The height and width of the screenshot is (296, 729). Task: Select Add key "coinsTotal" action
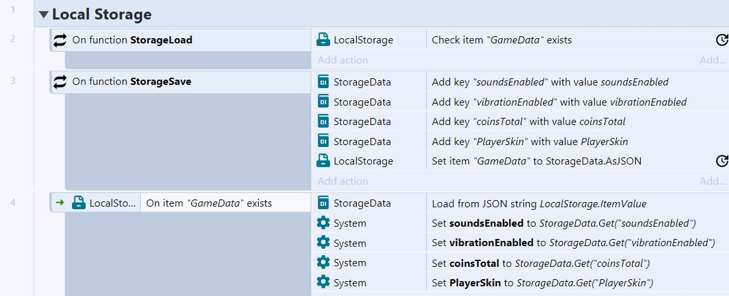[x=529, y=122]
